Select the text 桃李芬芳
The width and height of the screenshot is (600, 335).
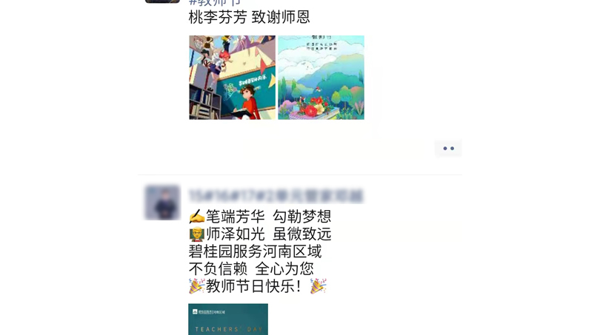coord(218,17)
